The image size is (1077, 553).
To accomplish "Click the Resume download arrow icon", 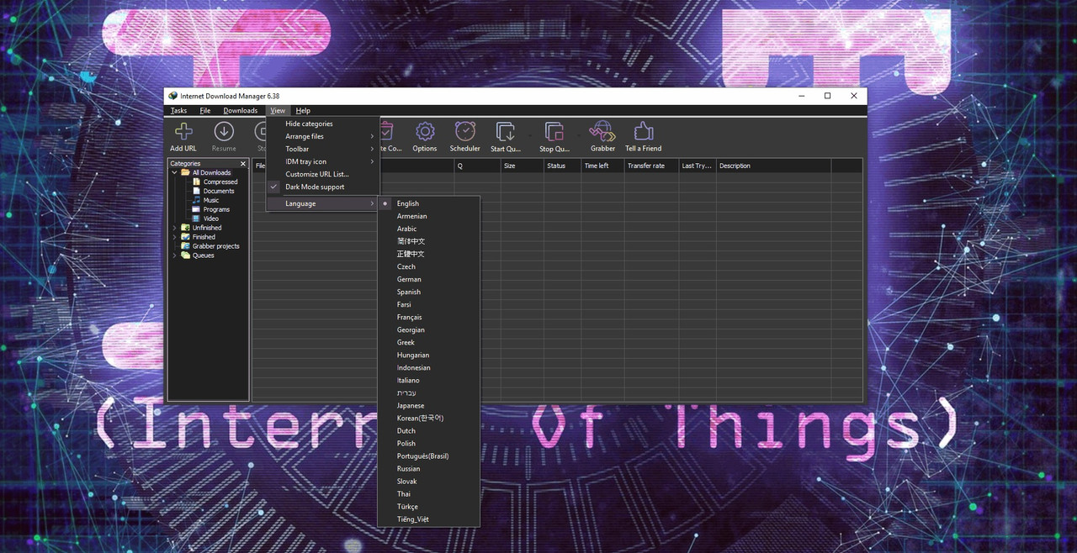I will pos(224,131).
